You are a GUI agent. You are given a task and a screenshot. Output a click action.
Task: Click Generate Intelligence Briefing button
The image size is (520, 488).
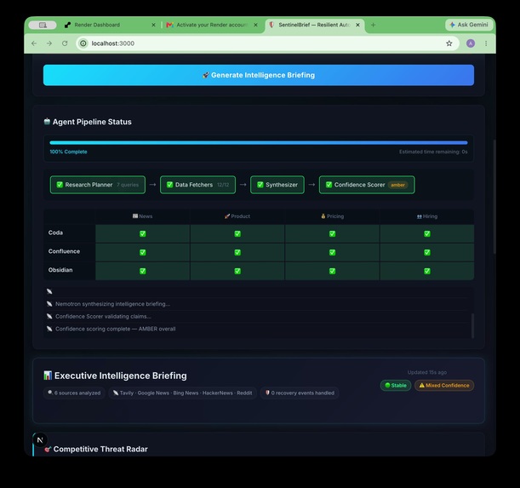coord(259,75)
